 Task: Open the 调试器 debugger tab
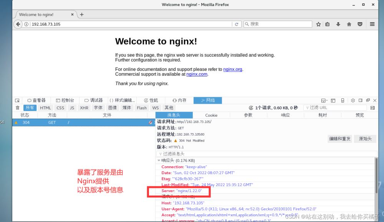94,100
